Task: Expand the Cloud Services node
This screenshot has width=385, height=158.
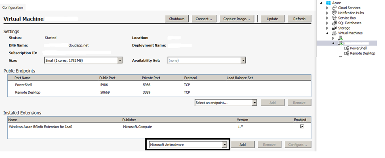Action: 327,8
